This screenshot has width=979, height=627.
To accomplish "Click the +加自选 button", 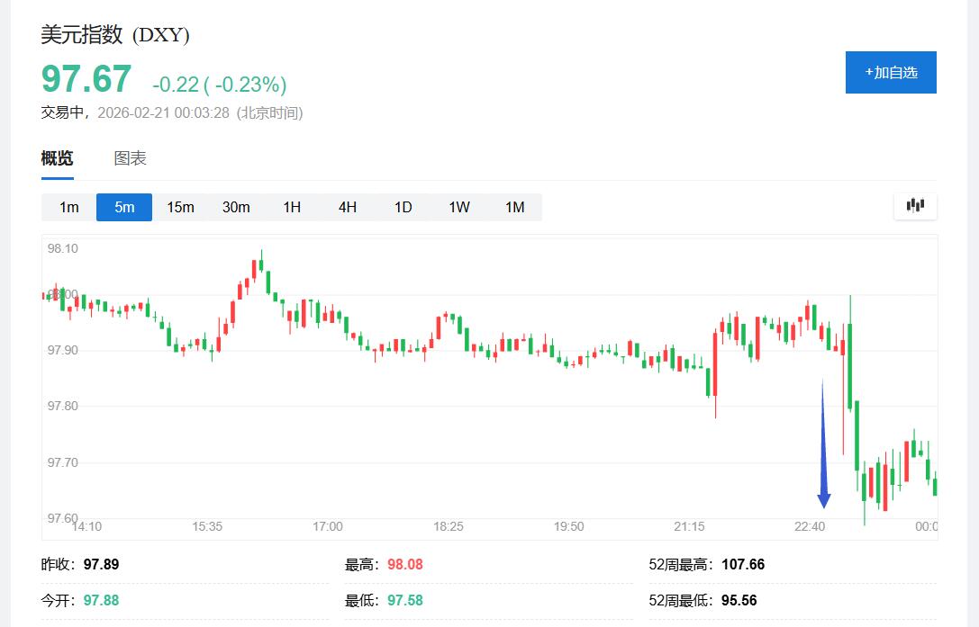I will coord(891,72).
